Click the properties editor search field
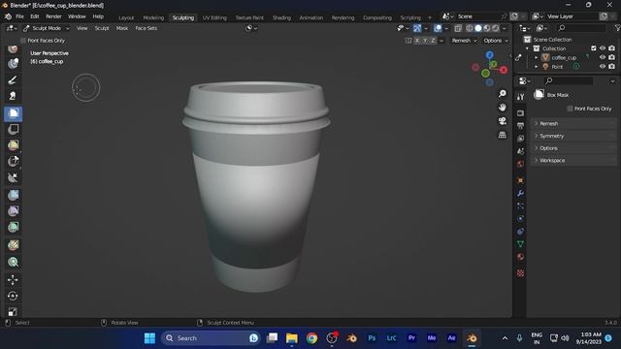Image resolution: width=621 pixels, height=349 pixels. coord(569,80)
